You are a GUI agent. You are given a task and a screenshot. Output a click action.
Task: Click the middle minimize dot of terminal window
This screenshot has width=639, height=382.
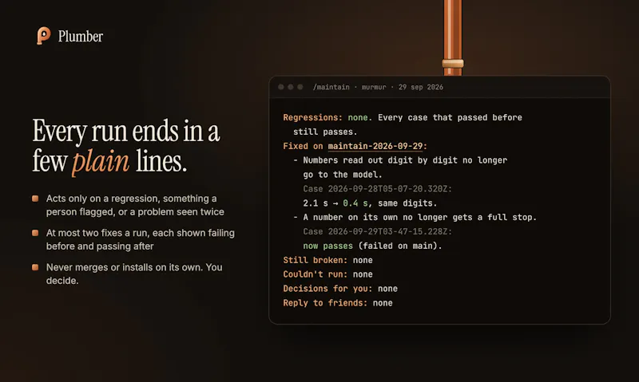[x=291, y=87]
